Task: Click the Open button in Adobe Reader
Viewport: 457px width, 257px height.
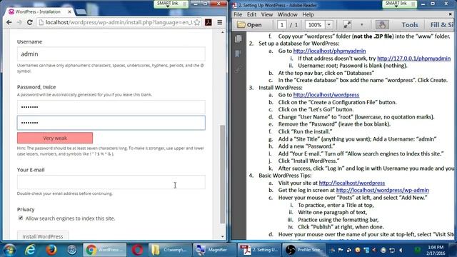Action: (x=249, y=25)
